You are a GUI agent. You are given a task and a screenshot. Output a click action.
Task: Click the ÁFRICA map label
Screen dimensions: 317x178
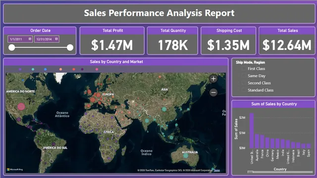(108, 132)
